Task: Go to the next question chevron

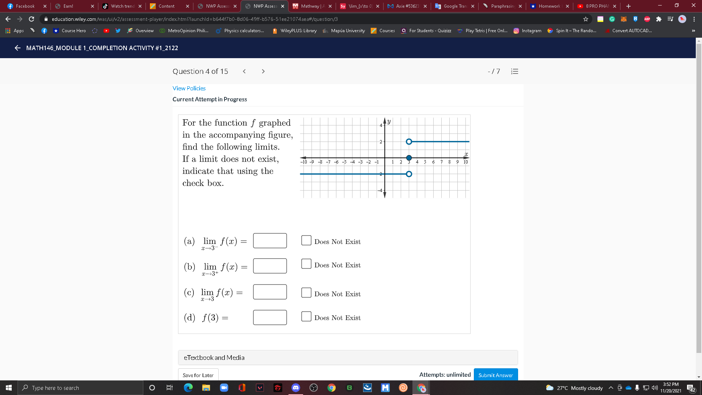Action: pyautogui.click(x=263, y=71)
